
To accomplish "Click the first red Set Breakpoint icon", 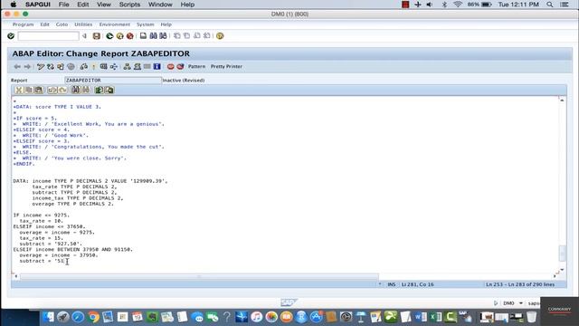I will click(x=170, y=66).
